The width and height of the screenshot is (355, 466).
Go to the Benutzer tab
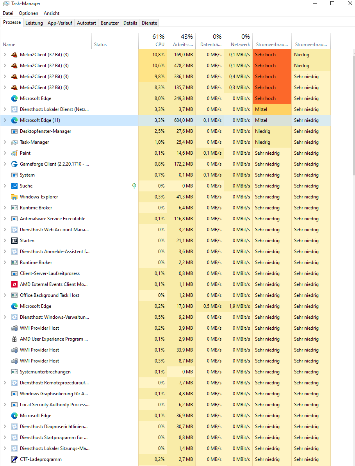point(110,23)
